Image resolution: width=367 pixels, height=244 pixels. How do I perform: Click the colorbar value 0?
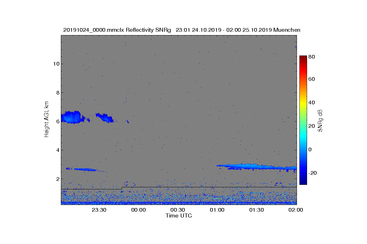(310, 150)
